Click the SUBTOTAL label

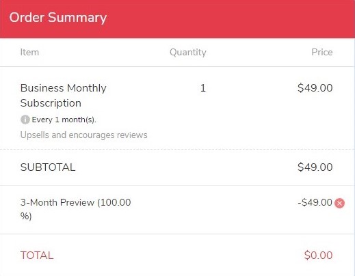pos(48,167)
